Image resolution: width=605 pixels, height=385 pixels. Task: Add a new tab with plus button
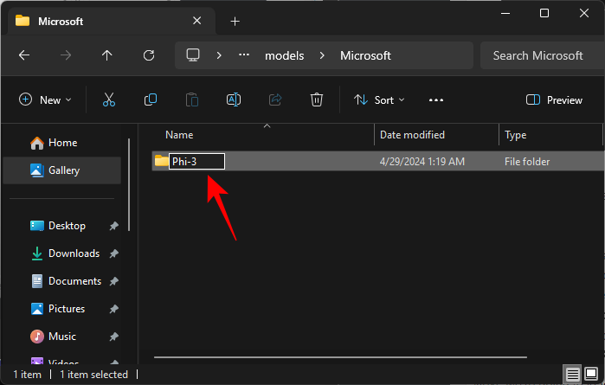pos(235,22)
